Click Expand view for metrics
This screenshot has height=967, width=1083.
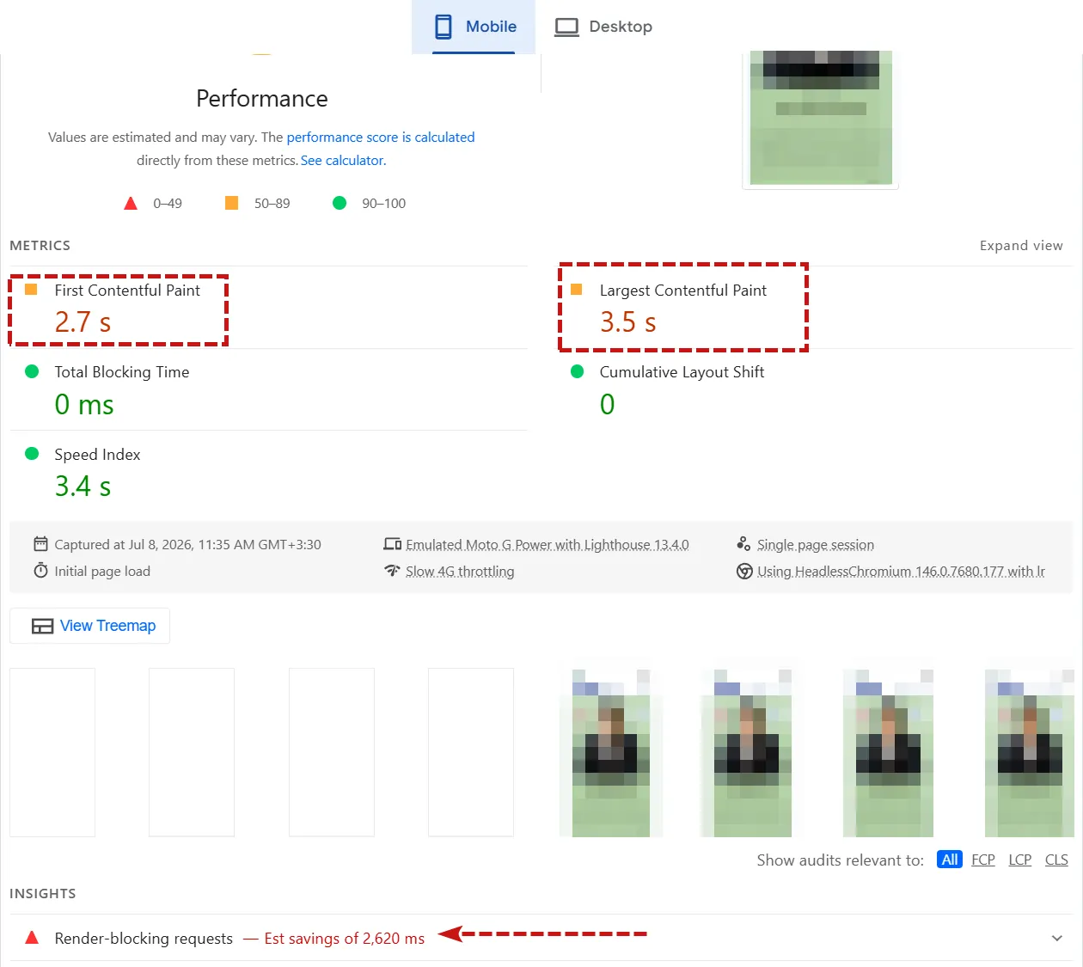click(1021, 246)
